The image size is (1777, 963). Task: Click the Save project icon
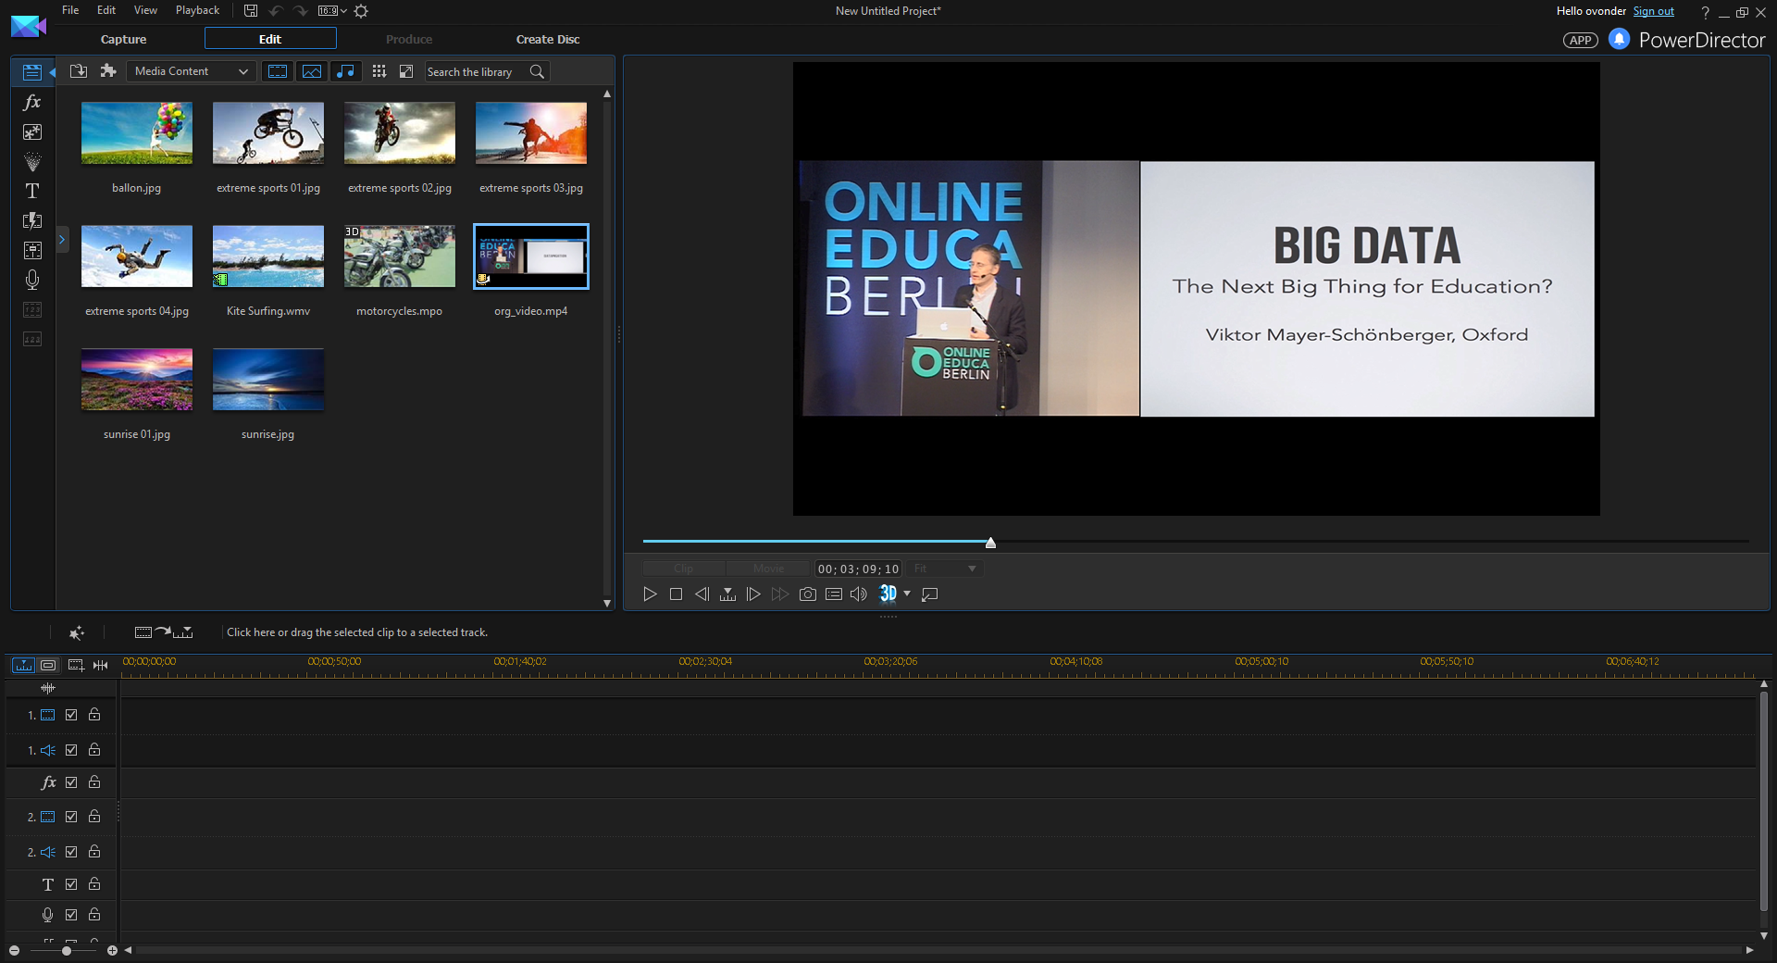coord(251,11)
